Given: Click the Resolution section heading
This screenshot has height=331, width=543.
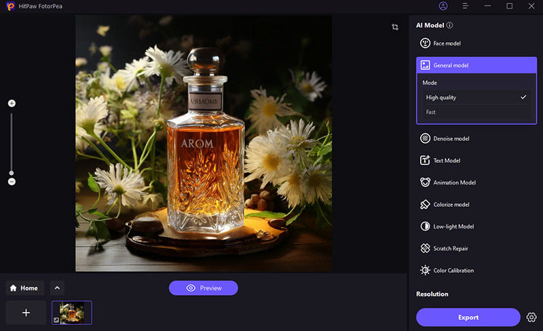Looking at the screenshot, I should [432, 294].
